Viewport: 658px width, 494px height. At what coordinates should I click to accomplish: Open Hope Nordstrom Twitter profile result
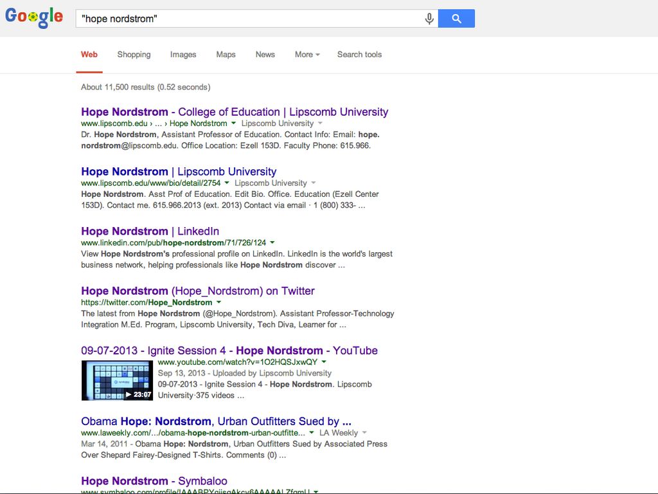coord(197,291)
